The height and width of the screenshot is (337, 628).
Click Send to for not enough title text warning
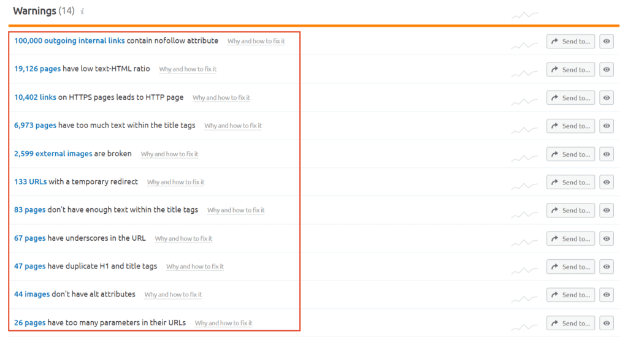(570, 210)
